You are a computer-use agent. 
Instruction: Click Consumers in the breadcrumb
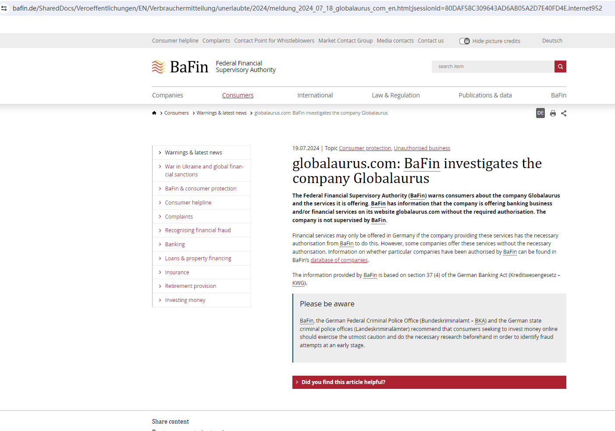176,113
